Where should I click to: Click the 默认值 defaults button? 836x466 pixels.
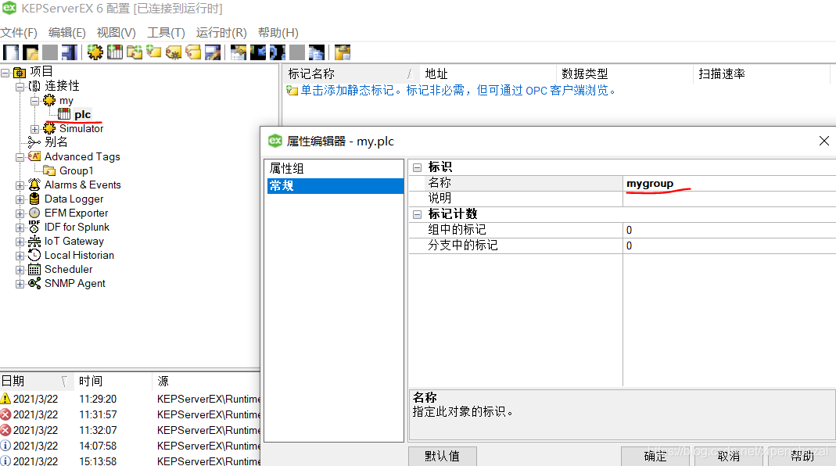(443, 457)
